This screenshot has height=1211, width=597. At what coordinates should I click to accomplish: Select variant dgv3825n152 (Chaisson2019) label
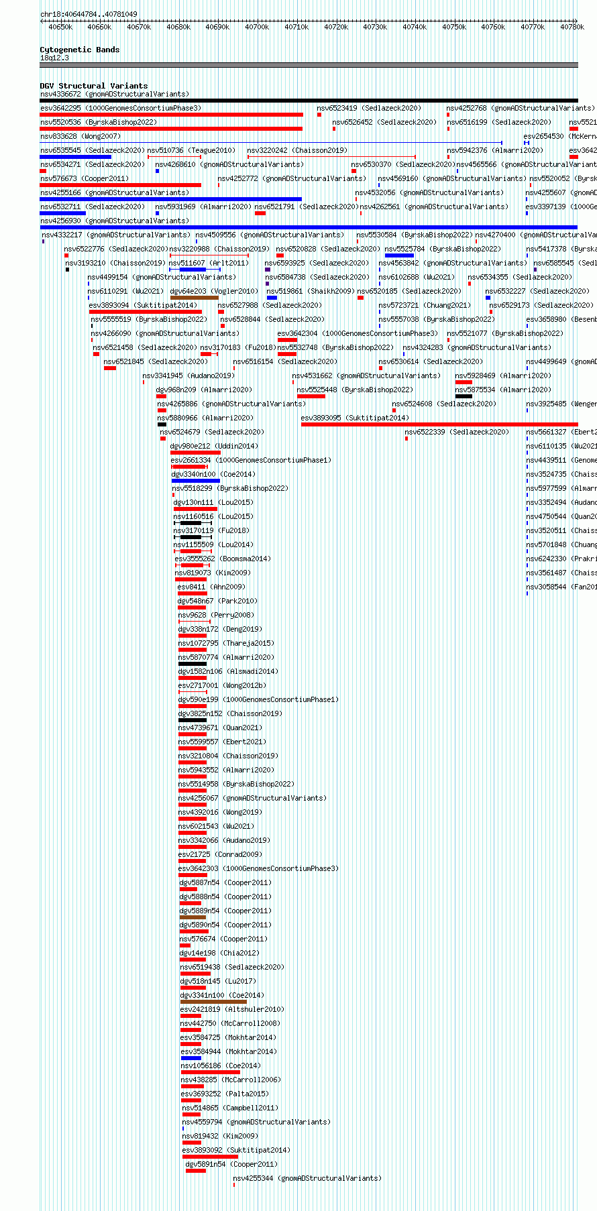(x=230, y=713)
